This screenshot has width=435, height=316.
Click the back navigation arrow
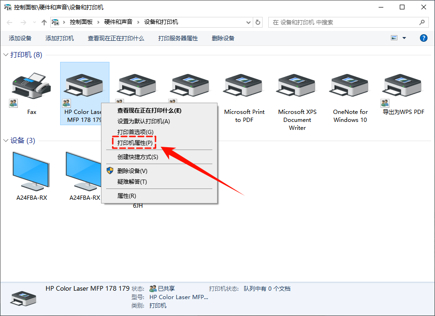pos(9,22)
